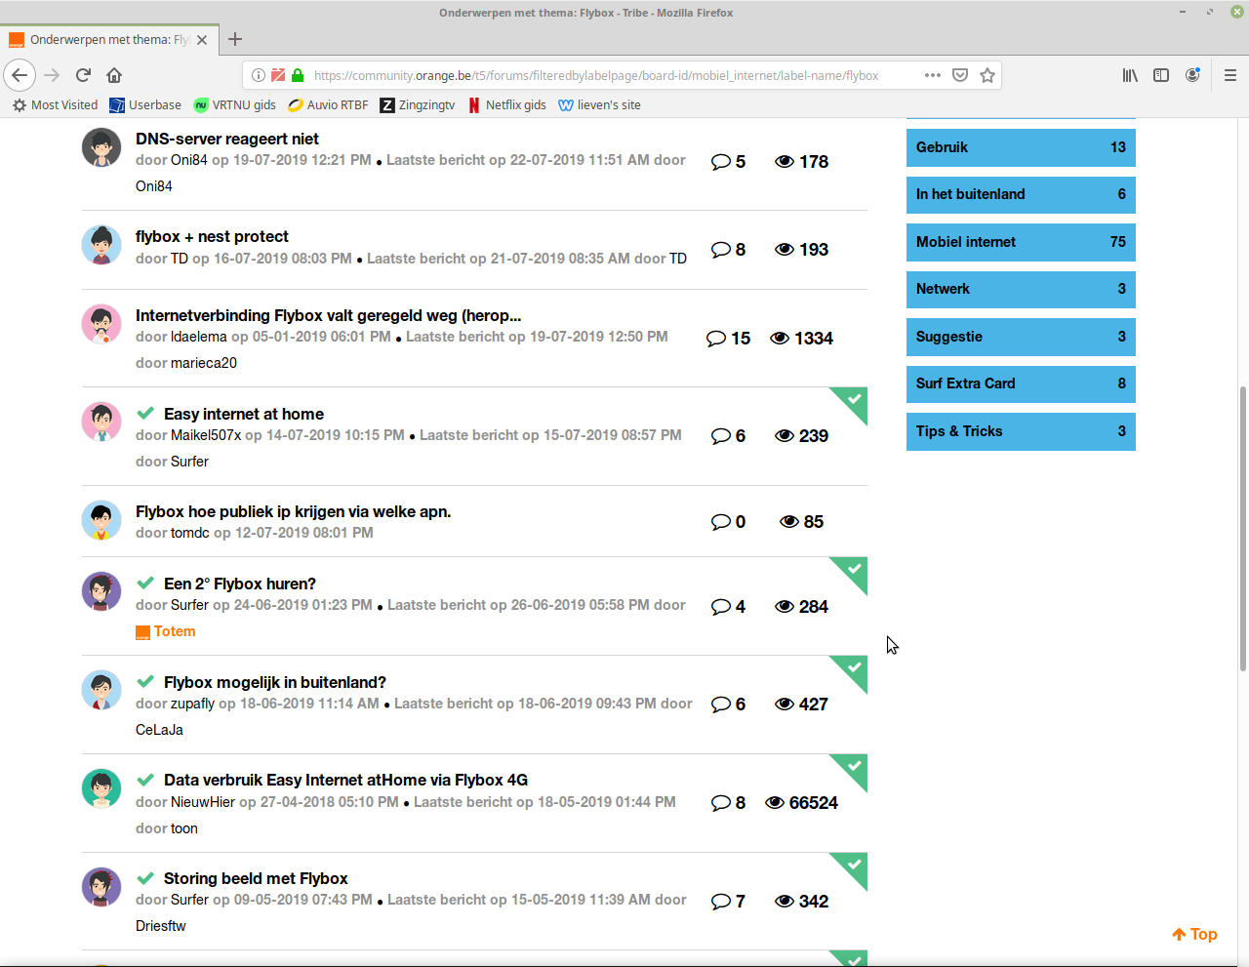Viewport: 1249px width, 967px height.
Task: Close the Onderwerpen met thema tab
Action: 202,40
